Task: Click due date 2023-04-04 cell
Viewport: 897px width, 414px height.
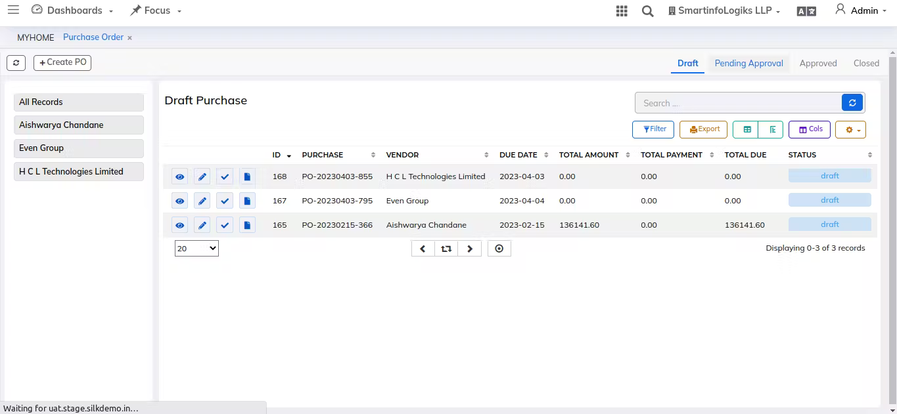Action: coord(522,201)
